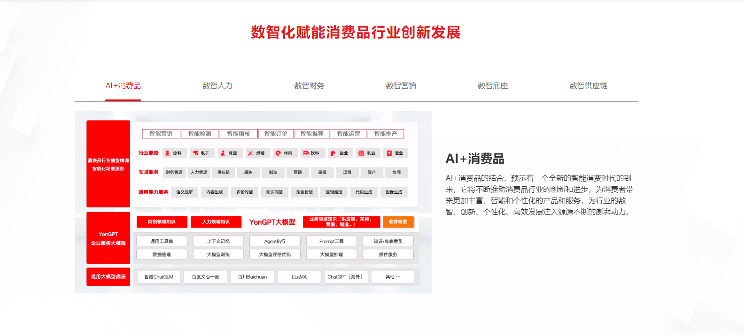Click the 上下文记忆 box
The width and height of the screenshot is (744, 335).
point(218,241)
